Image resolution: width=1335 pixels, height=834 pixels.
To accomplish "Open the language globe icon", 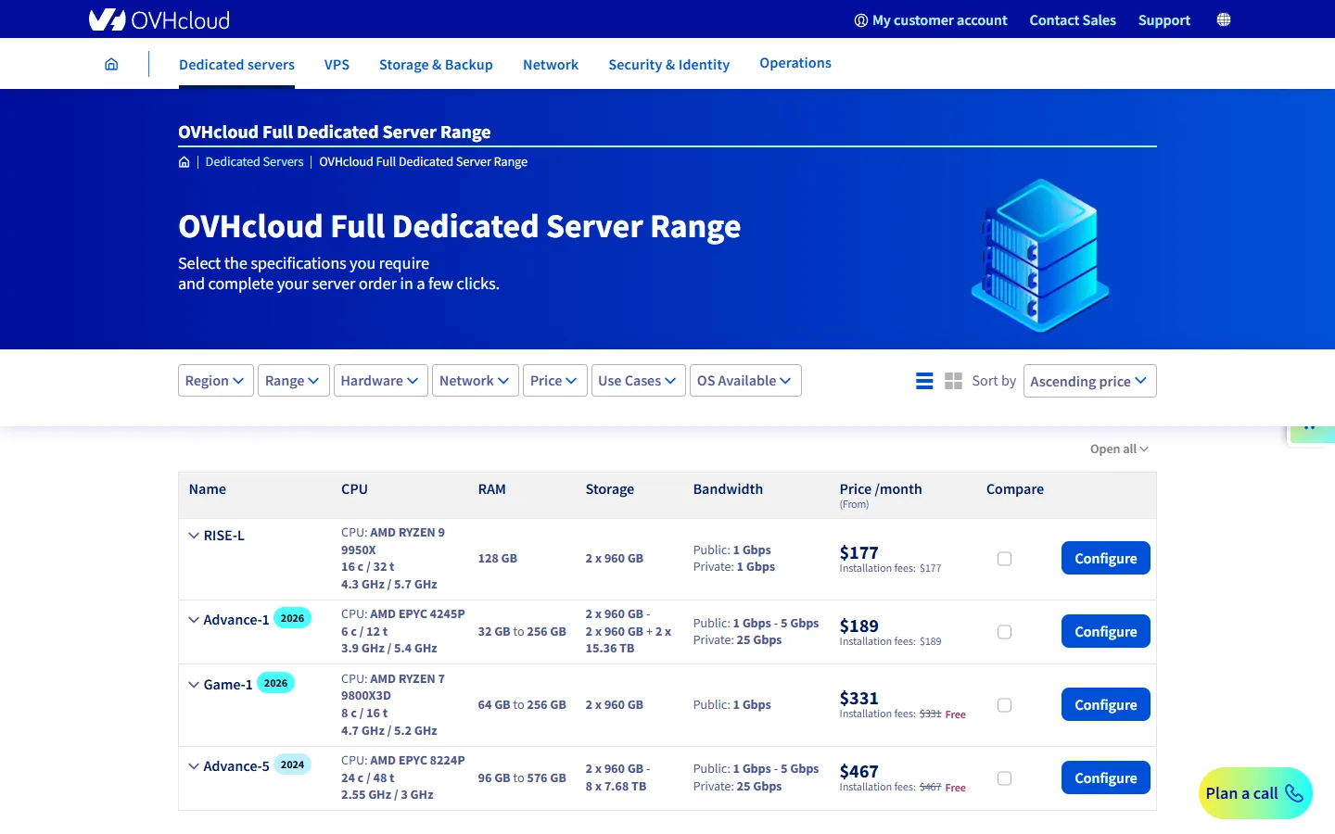I will coord(1224,19).
